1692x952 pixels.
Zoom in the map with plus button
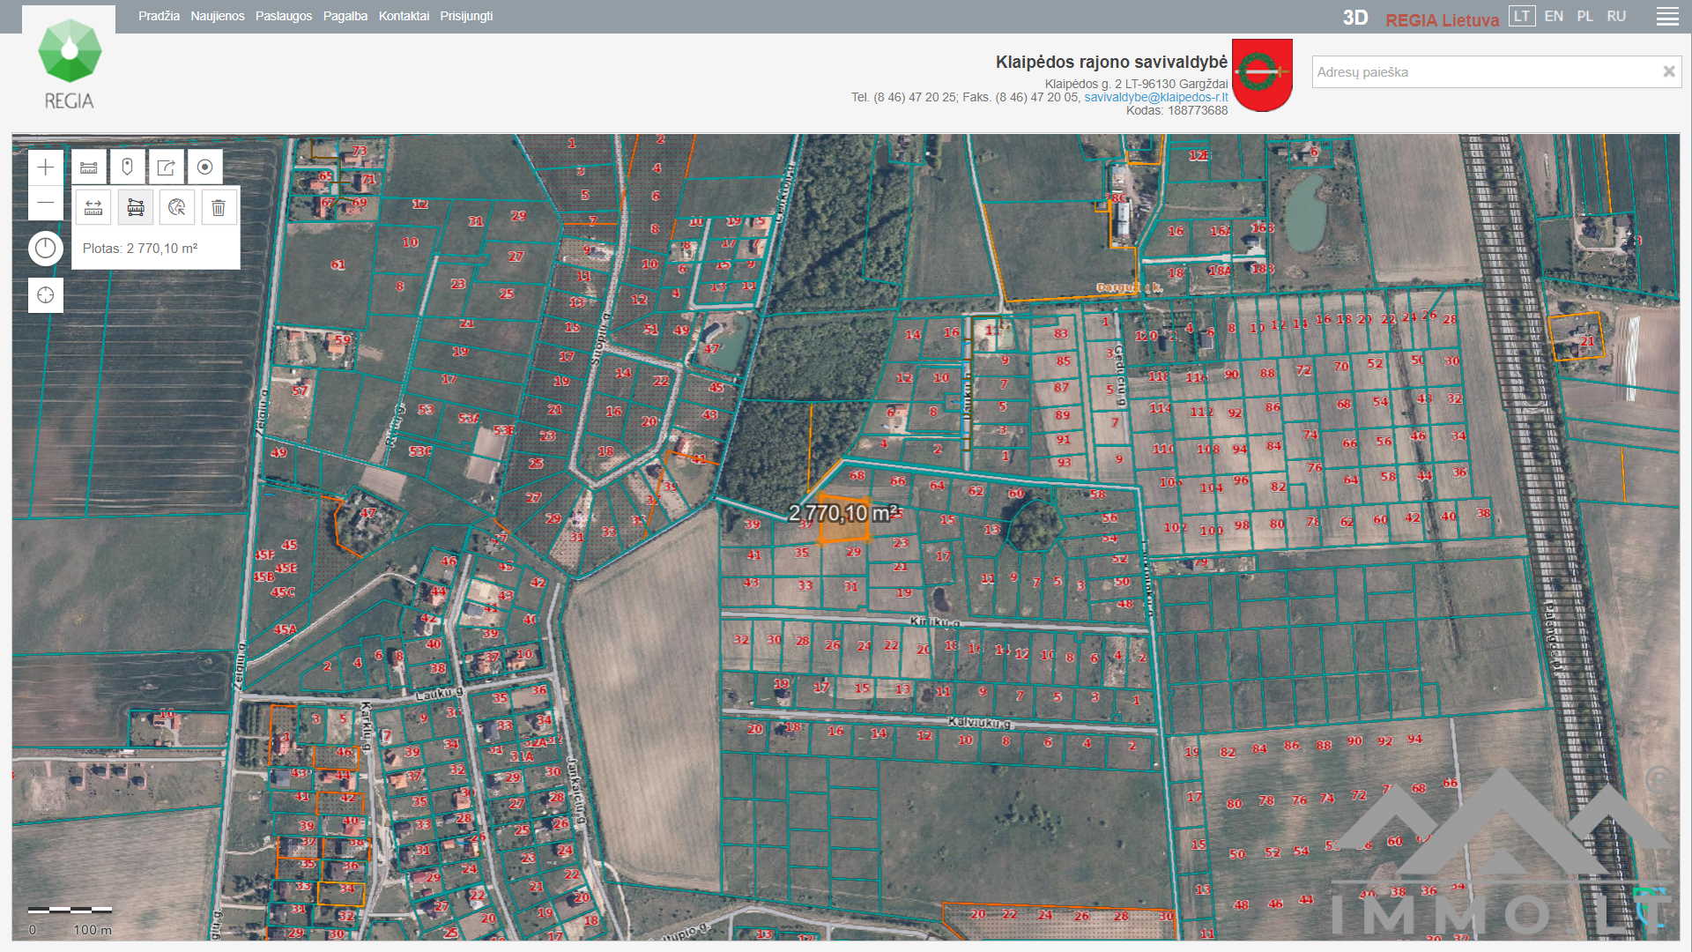click(x=46, y=167)
